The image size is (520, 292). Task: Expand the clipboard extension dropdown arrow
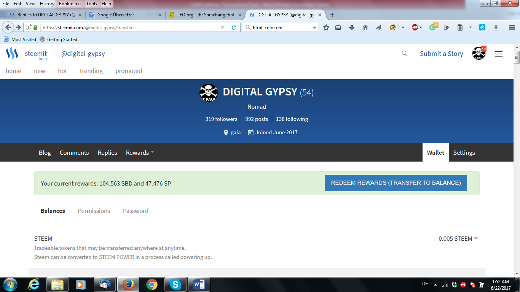point(470,27)
